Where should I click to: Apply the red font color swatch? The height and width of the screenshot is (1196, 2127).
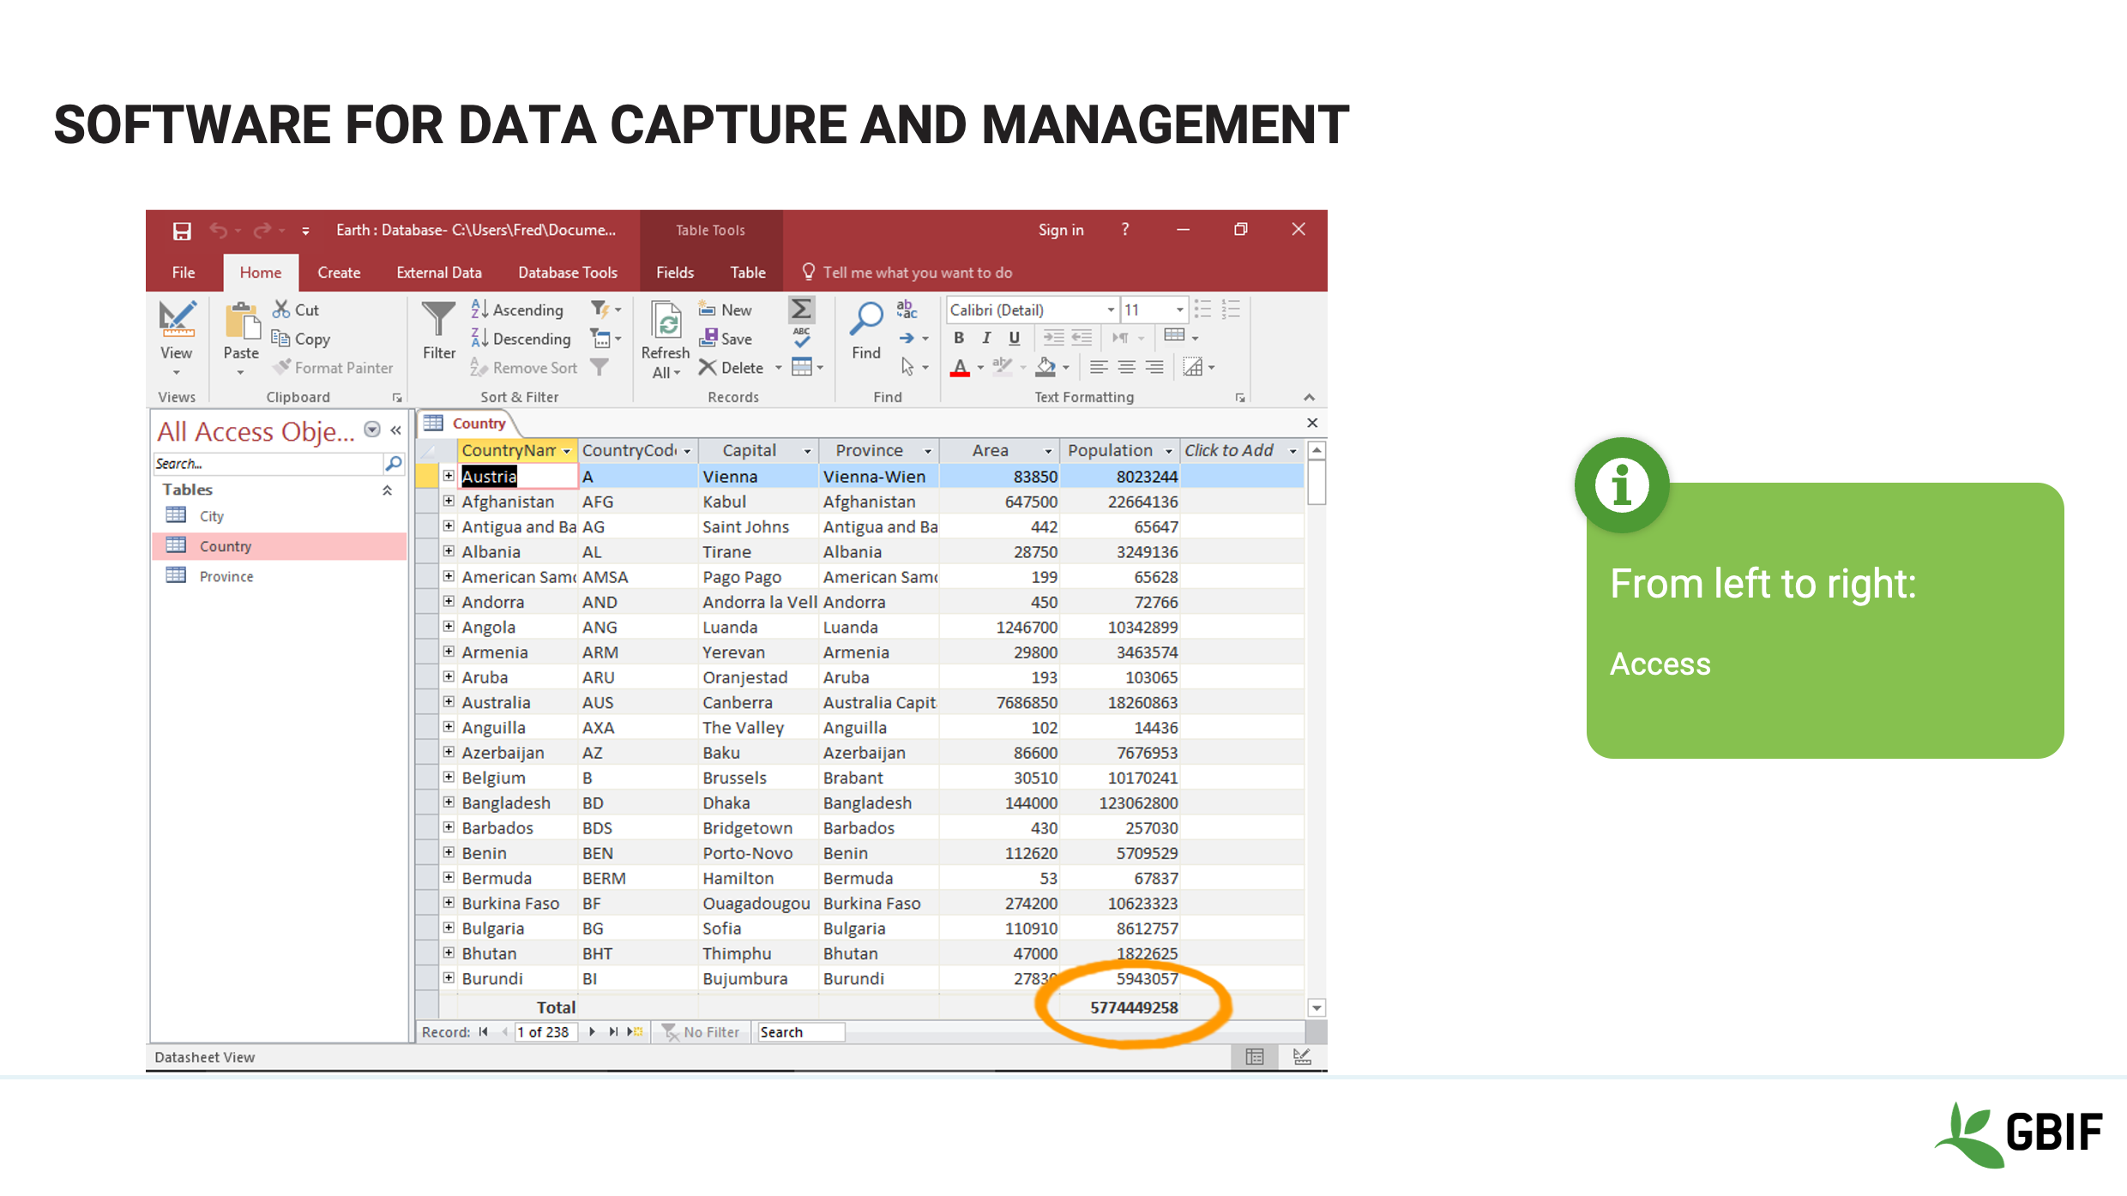pyautogui.click(x=960, y=367)
